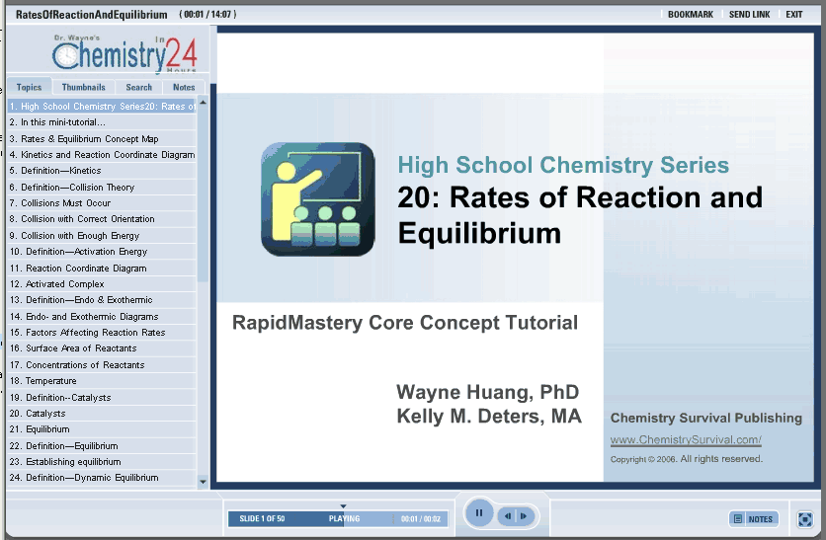The height and width of the screenshot is (540, 826).
Task: Pause the tutorial playback
Action: pyautogui.click(x=478, y=513)
